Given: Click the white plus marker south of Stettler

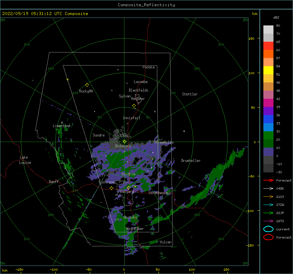Looking at the screenshot, I should point(184,131).
